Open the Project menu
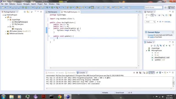This screenshot has width=176, height=99. point(40,4)
